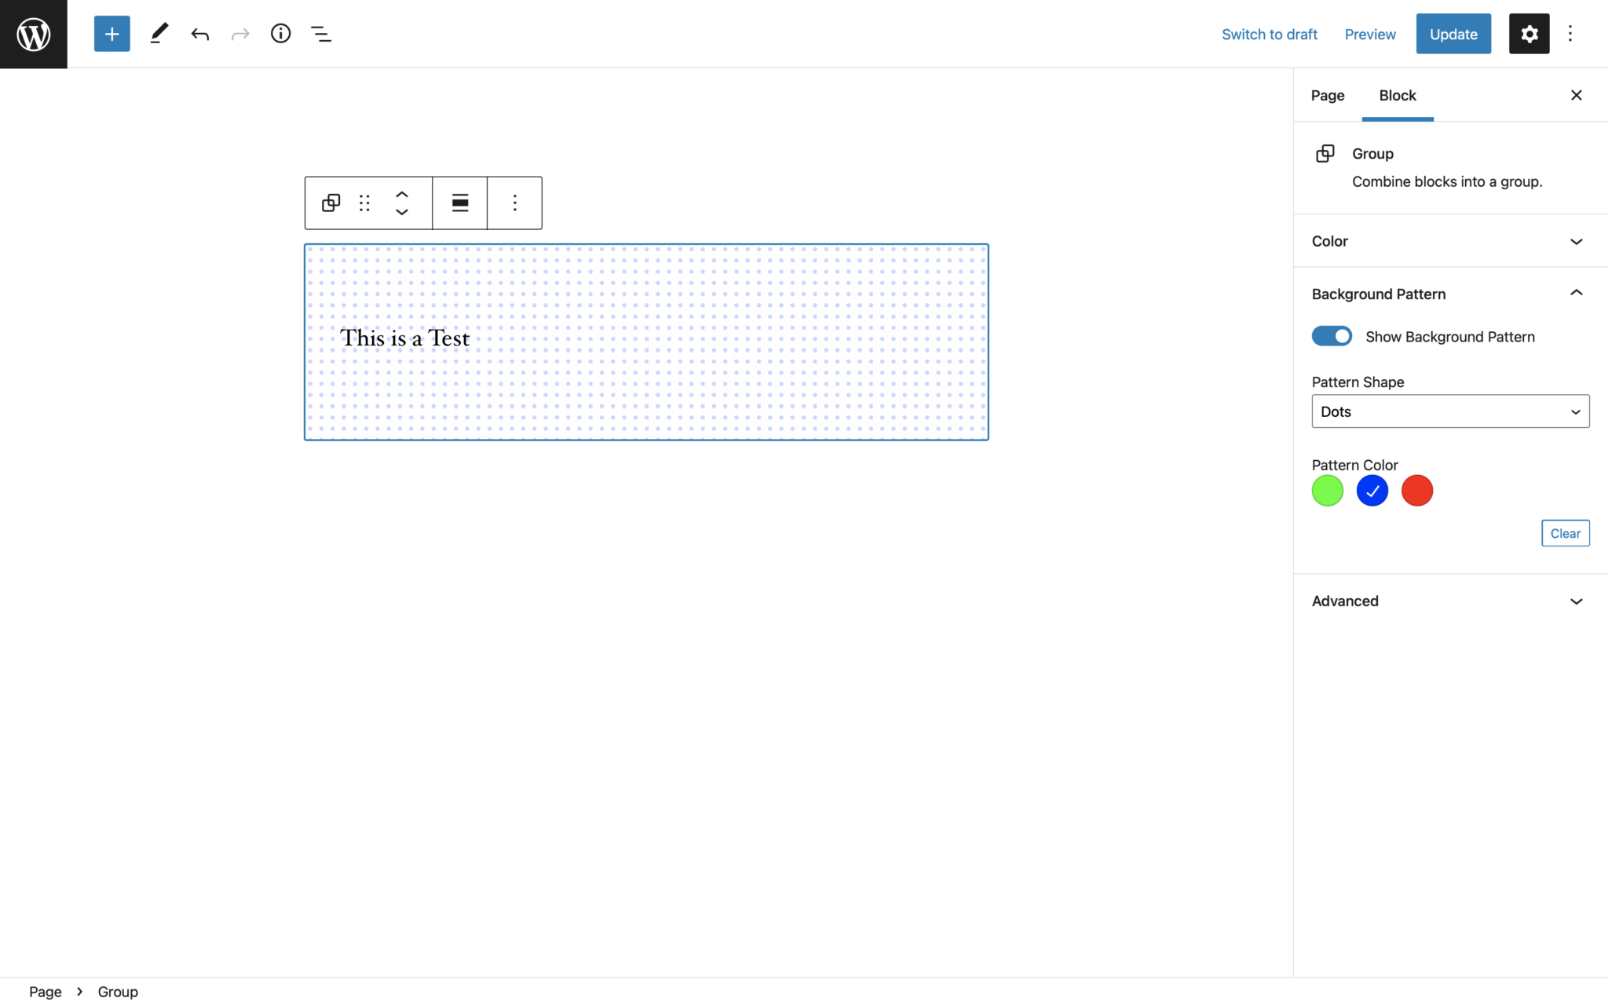Switch to the Block tab
Viewport: 1608px width, 1005px height.
[1398, 95]
